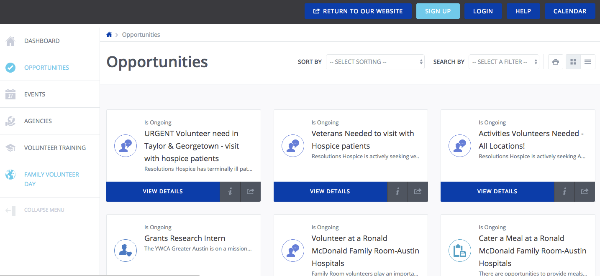This screenshot has width=600, height=276.
Task: Click category icon on Volunteer at Ronald McDonald card
Action: click(293, 251)
